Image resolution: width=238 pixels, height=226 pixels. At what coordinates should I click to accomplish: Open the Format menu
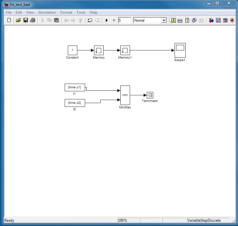pos(66,12)
